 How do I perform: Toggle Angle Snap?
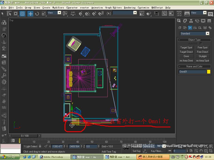[87, 14]
